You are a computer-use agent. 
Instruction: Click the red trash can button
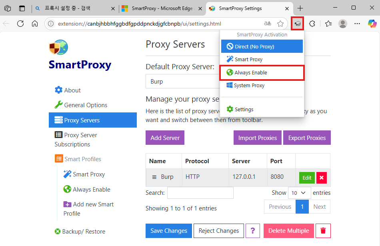(x=323, y=231)
